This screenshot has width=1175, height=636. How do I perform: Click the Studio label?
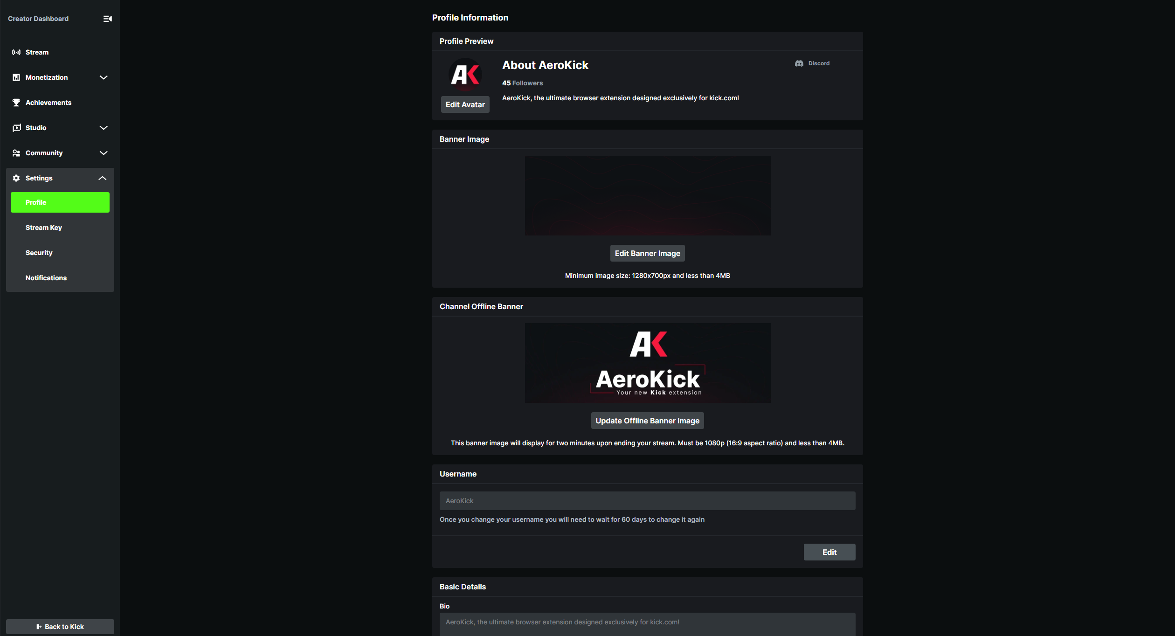36,128
